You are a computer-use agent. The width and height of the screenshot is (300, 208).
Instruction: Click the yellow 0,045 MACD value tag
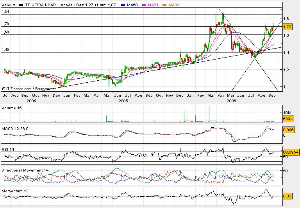tap(289, 130)
